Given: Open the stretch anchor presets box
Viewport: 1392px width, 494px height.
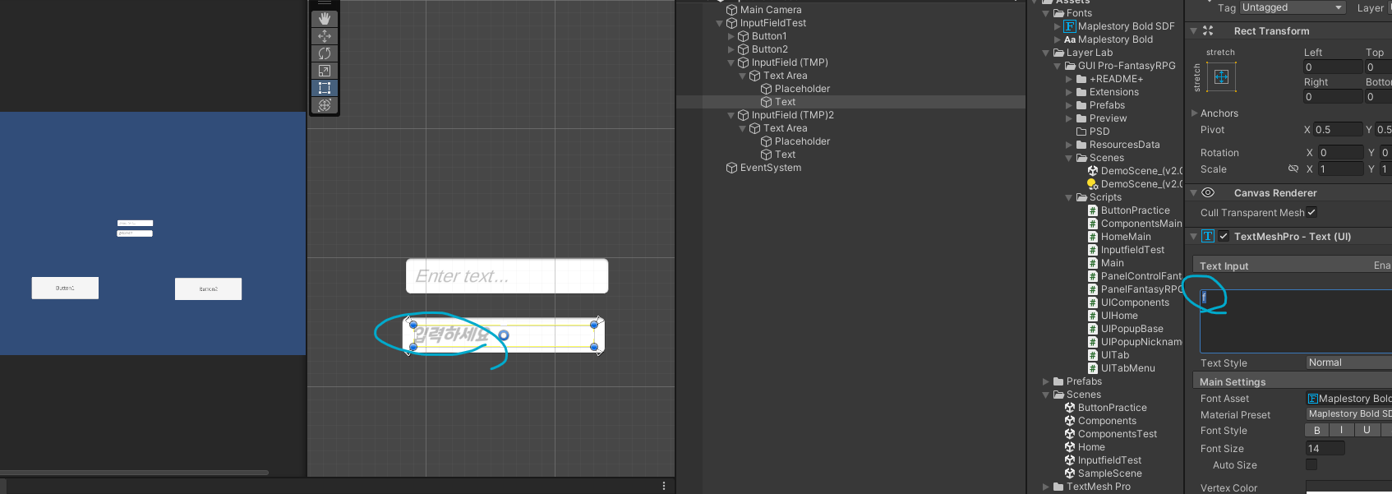Looking at the screenshot, I should (1221, 77).
